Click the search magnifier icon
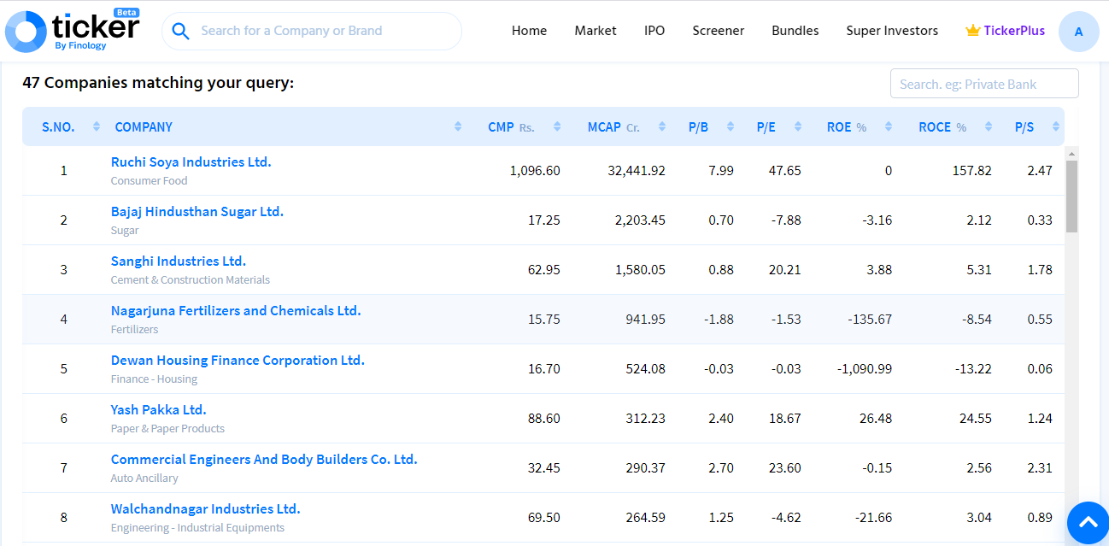1109x546 pixels. [180, 31]
